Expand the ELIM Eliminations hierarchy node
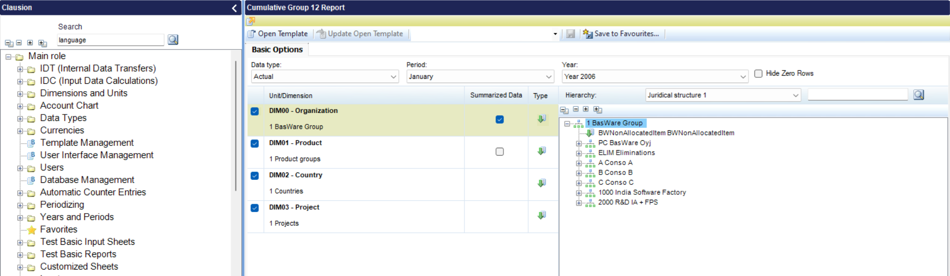 coord(579,153)
